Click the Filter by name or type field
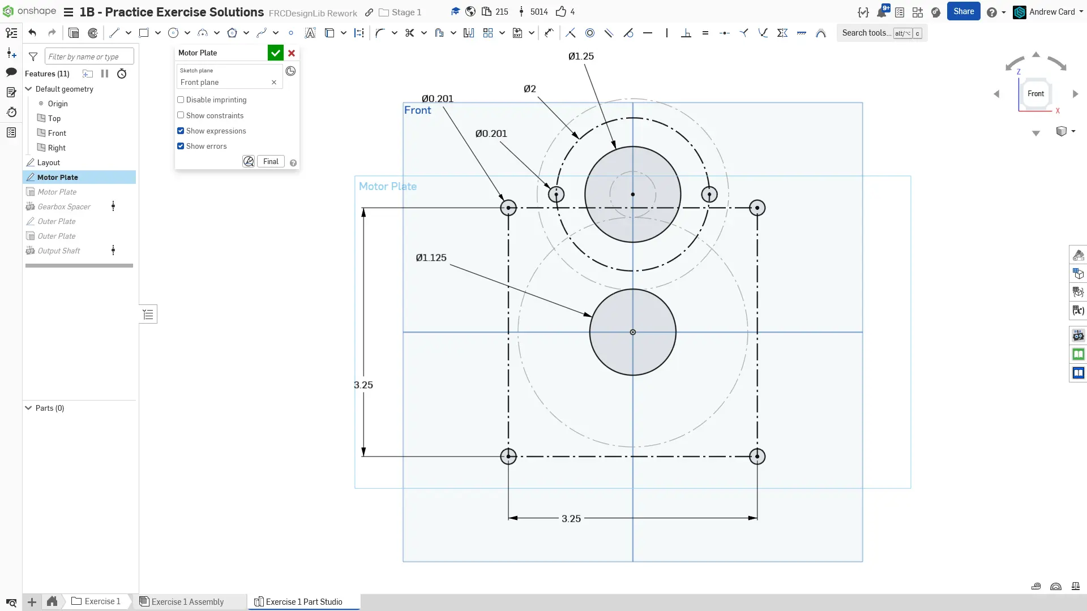The width and height of the screenshot is (1087, 611). click(89, 57)
